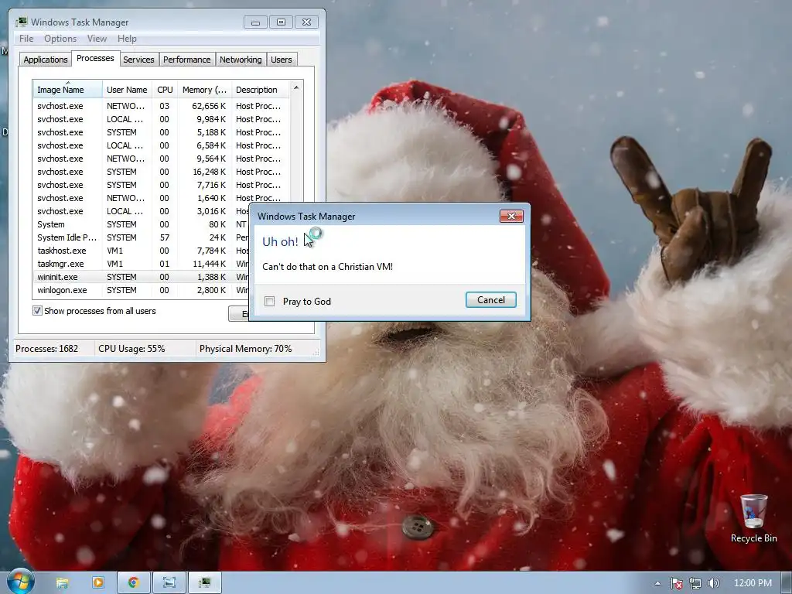Image resolution: width=792 pixels, height=594 pixels.
Task: Select the System Idle Process row
Action: tap(142, 237)
